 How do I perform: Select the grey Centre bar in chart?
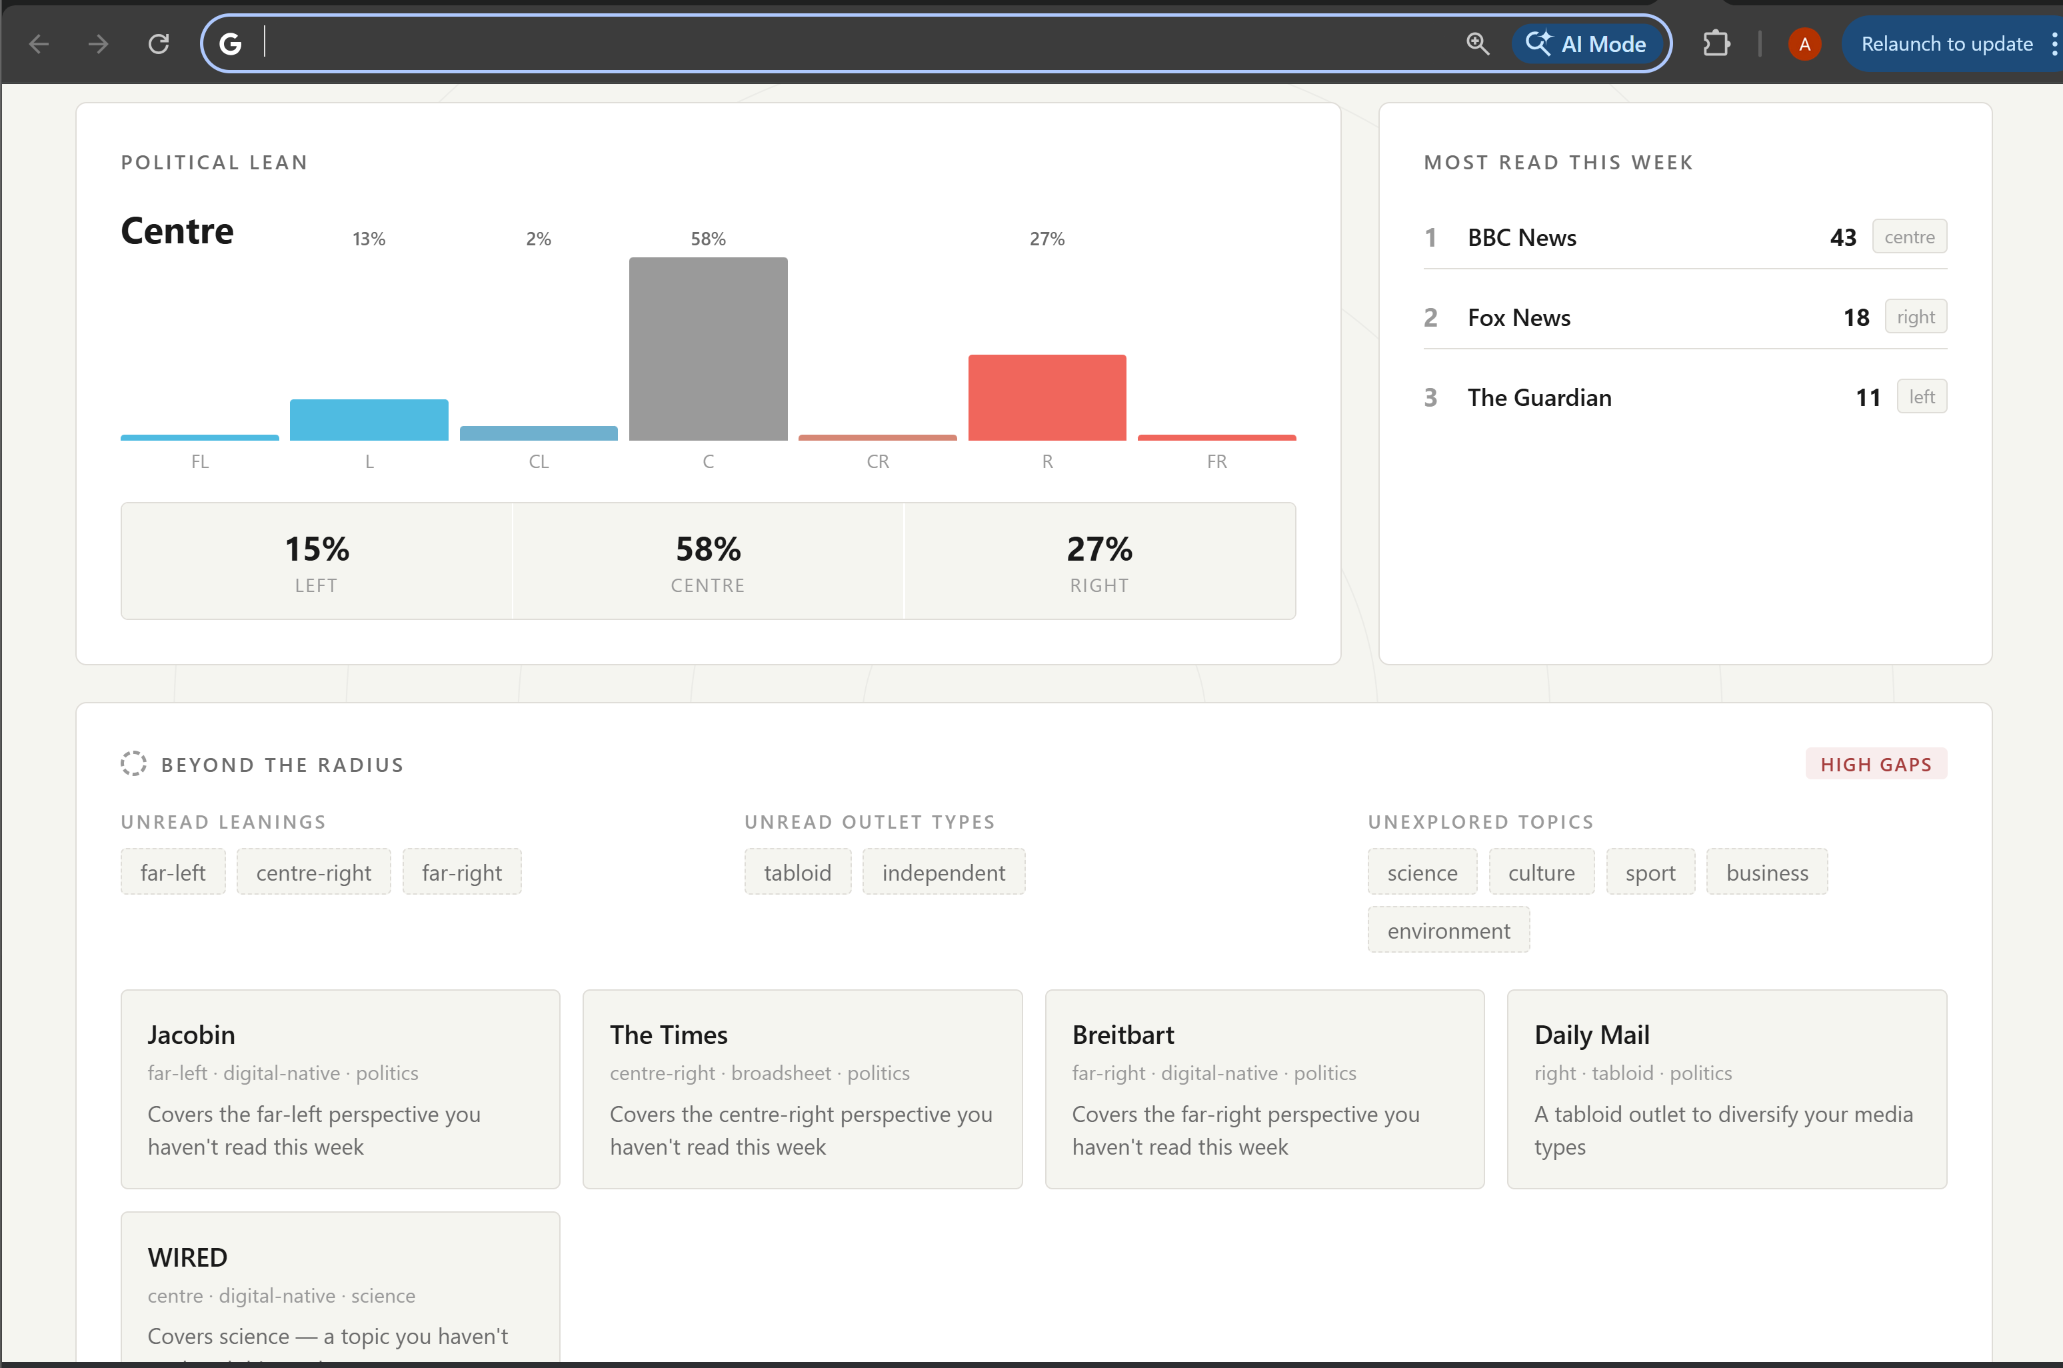[707, 349]
